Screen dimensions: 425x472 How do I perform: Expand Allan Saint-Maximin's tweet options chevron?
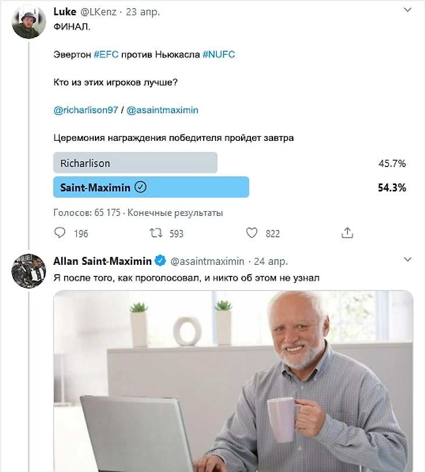(x=407, y=259)
